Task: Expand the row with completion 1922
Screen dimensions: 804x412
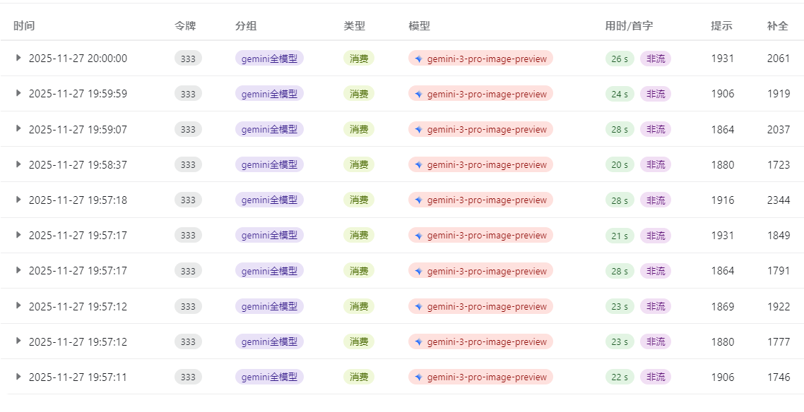Action: click(x=18, y=305)
